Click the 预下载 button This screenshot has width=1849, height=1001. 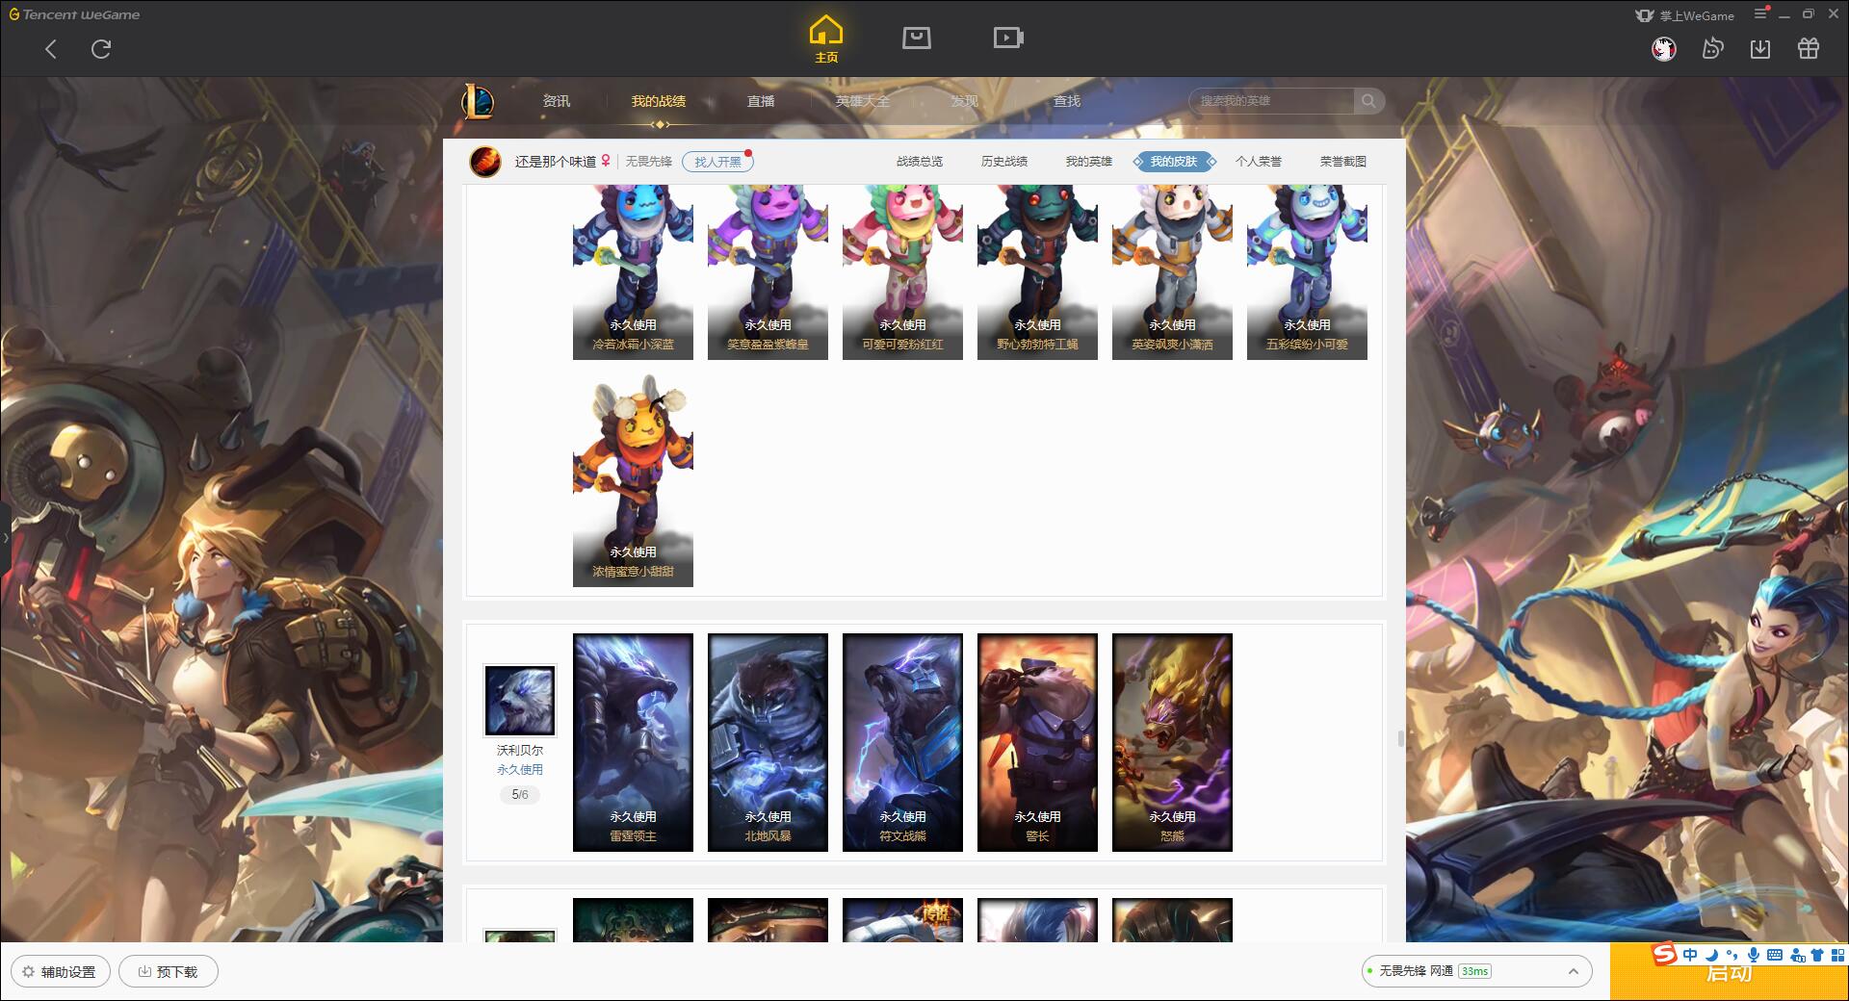(169, 972)
